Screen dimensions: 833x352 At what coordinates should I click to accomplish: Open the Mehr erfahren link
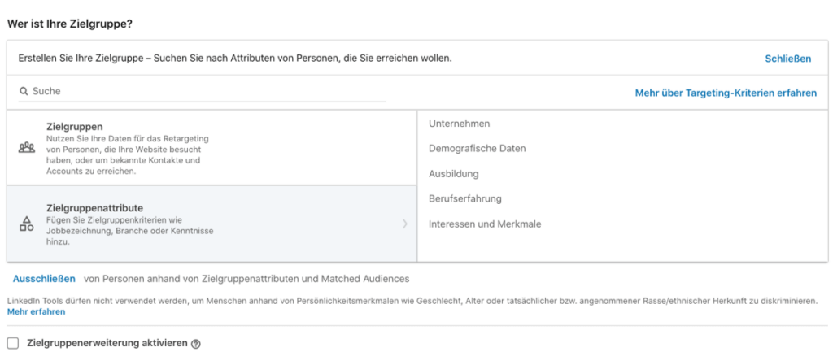36,311
